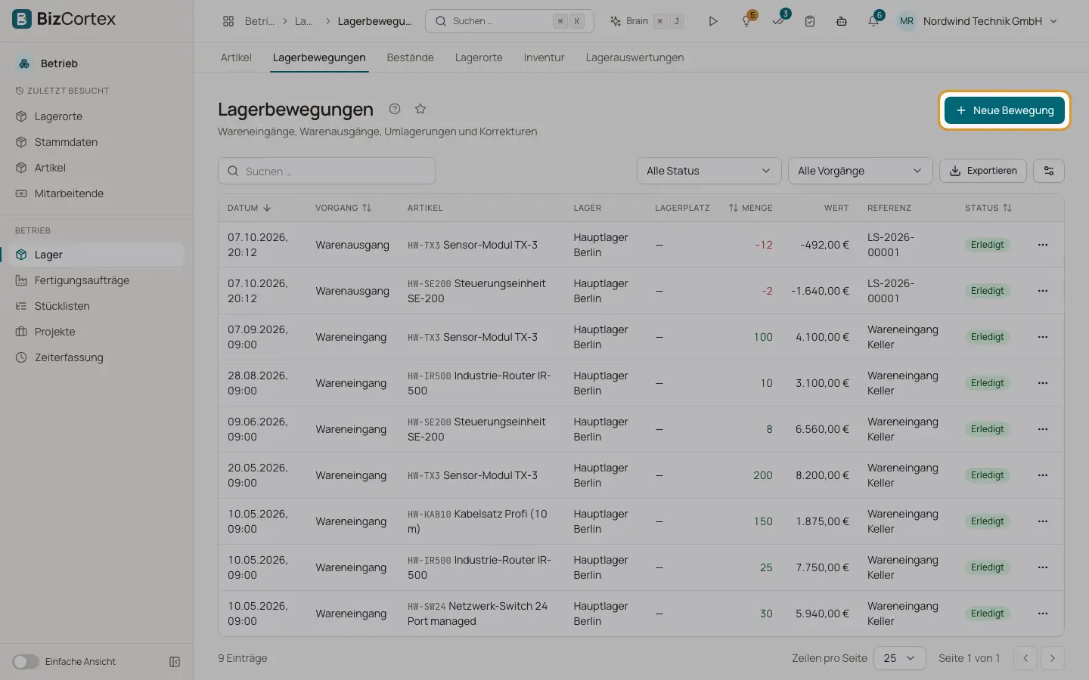Go to next page arrow
1089x680 pixels.
(1053, 658)
